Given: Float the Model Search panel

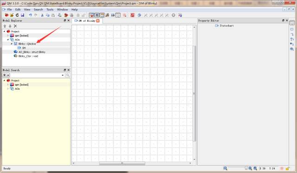Looking at the screenshot, I should tap(65, 70).
